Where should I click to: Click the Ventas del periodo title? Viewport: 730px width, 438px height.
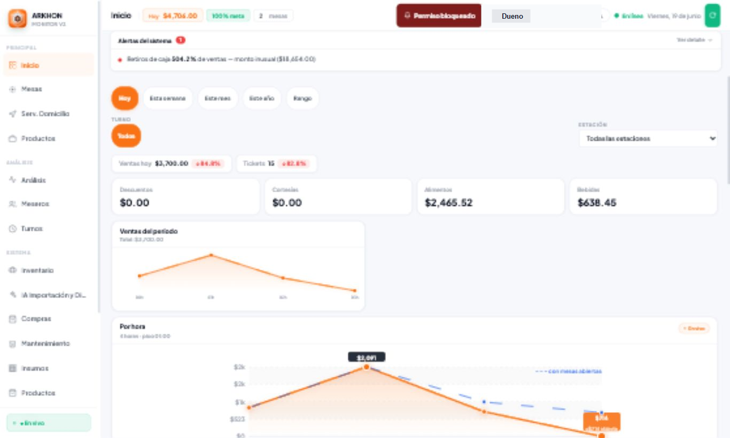(149, 231)
